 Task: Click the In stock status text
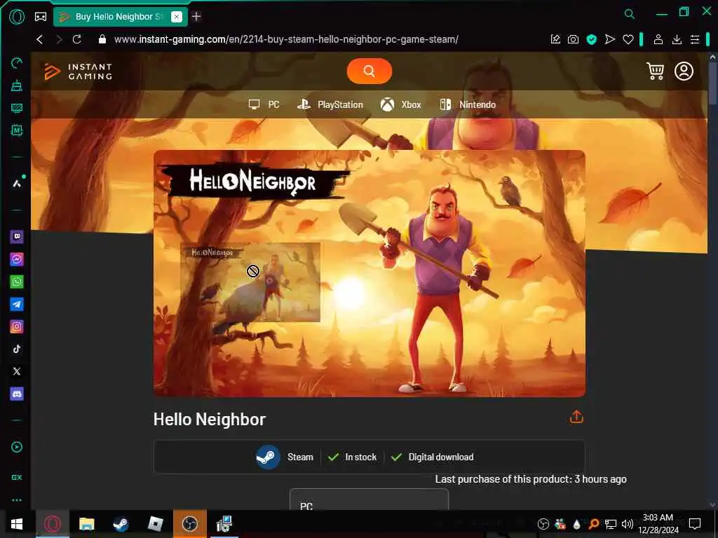[361, 457]
